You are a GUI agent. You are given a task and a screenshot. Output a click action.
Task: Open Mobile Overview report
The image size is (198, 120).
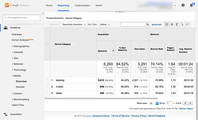click(x=21, y=81)
